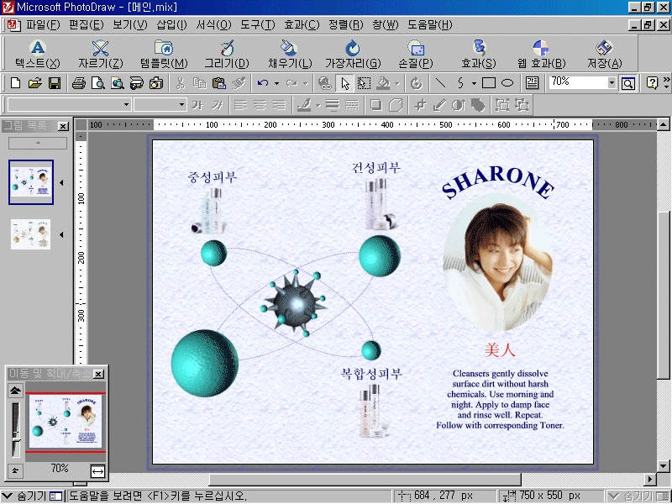
Task: Choose the arrow selection pointer tool
Action: tap(345, 83)
